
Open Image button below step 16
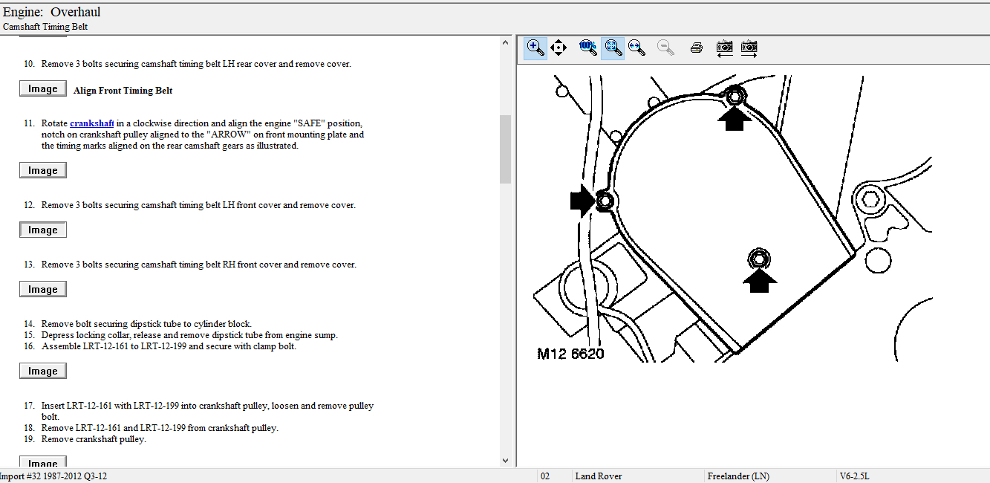[42, 372]
